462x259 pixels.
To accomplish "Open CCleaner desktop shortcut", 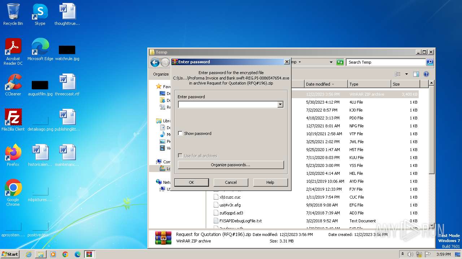I will [x=13, y=85].
